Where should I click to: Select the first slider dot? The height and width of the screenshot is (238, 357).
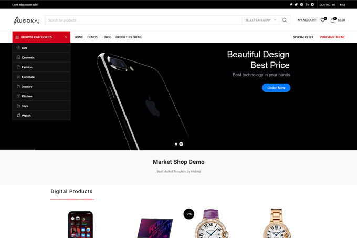click(176, 144)
